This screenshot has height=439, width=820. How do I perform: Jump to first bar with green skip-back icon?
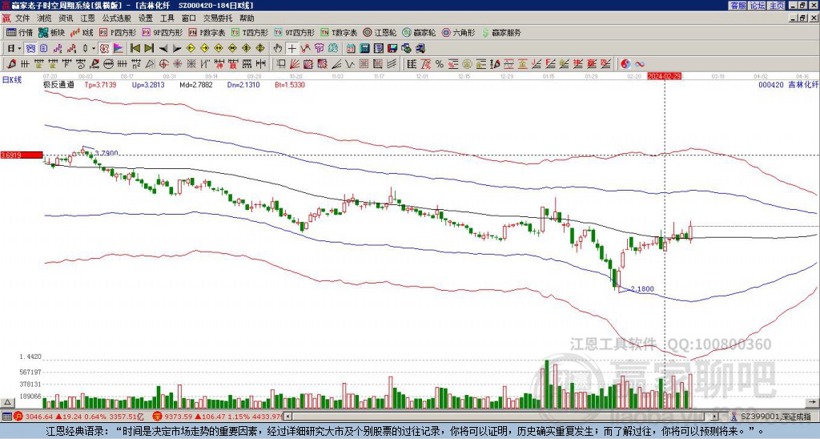(135, 49)
